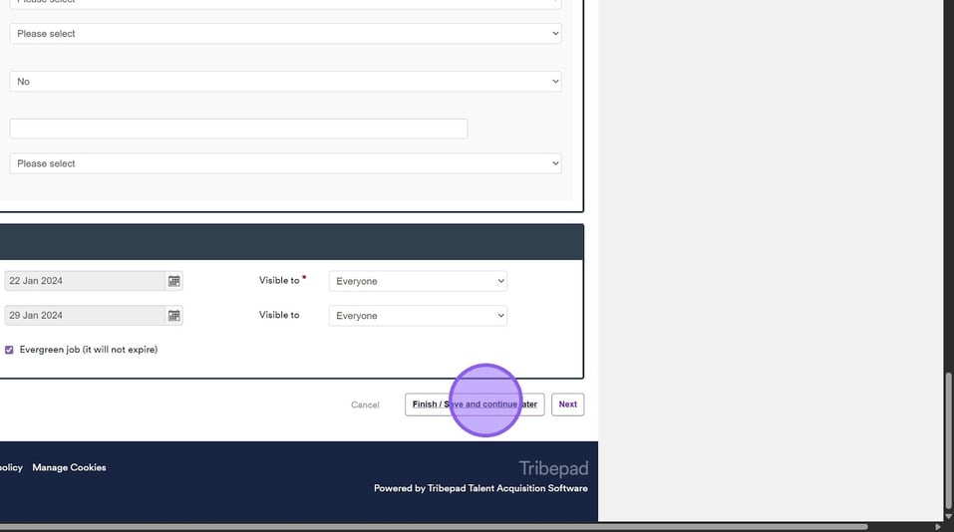The image size is (954, 532).
Task: Open Please select dropdown below the empty text field
Action: pos(285,163)
